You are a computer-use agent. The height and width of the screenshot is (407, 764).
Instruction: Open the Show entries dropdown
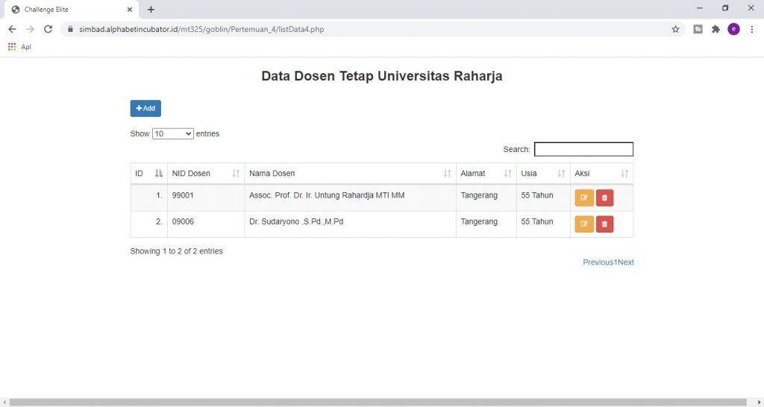[x=173, y=134]
